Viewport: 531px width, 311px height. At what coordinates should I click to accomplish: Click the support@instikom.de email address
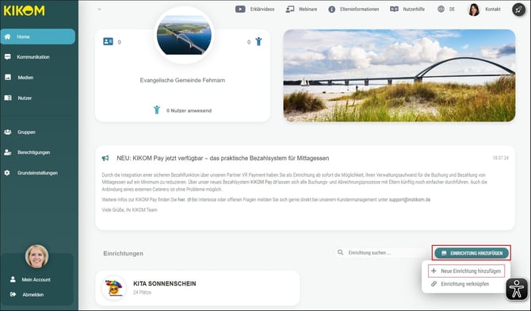coord(410,199)
